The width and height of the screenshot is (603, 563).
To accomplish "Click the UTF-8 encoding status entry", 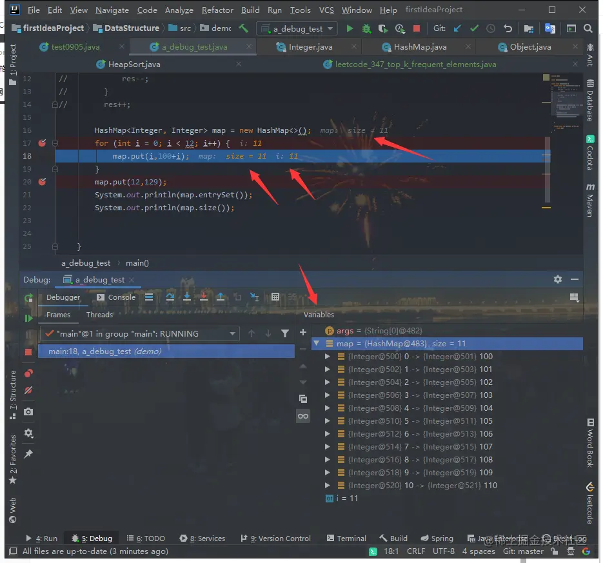I will click(444, 551).
